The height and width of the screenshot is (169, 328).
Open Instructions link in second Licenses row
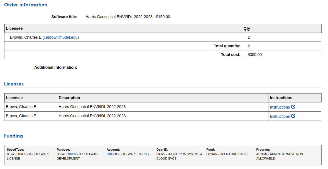[282, 116]
